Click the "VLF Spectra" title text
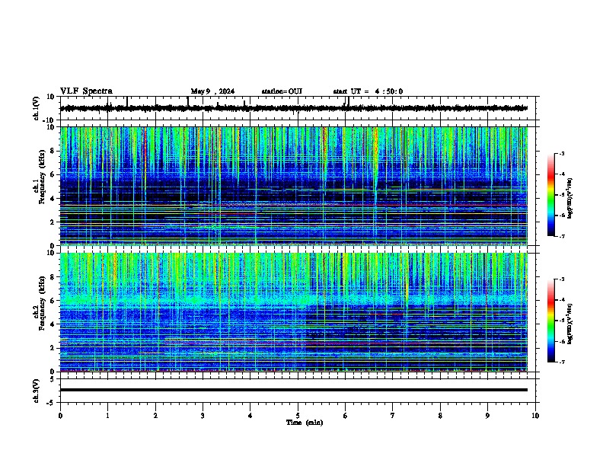The height and width of the screenshot is (466, 603). [86, 91]
